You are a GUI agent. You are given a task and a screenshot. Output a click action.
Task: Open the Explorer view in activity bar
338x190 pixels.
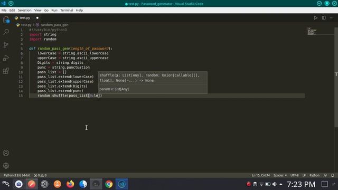(x=6, y=20)
